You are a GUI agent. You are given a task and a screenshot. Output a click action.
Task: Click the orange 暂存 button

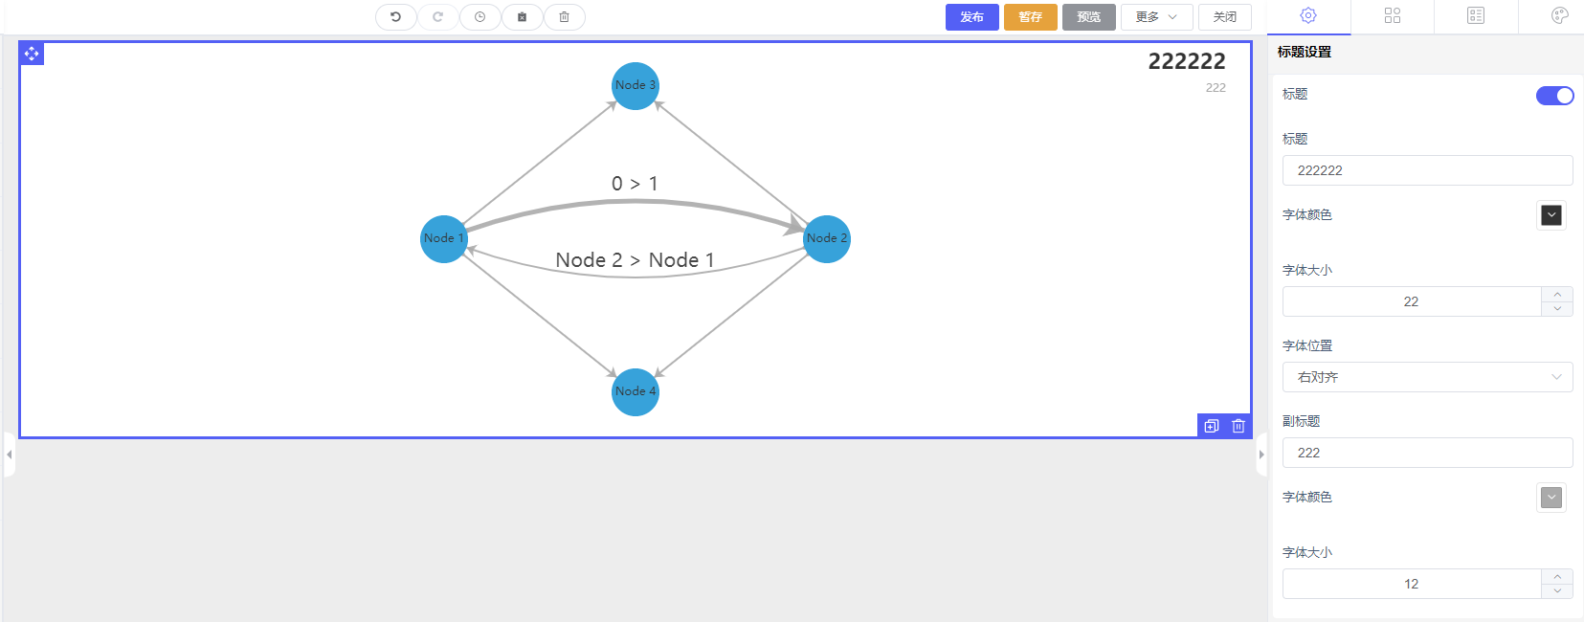point(1030,17)
